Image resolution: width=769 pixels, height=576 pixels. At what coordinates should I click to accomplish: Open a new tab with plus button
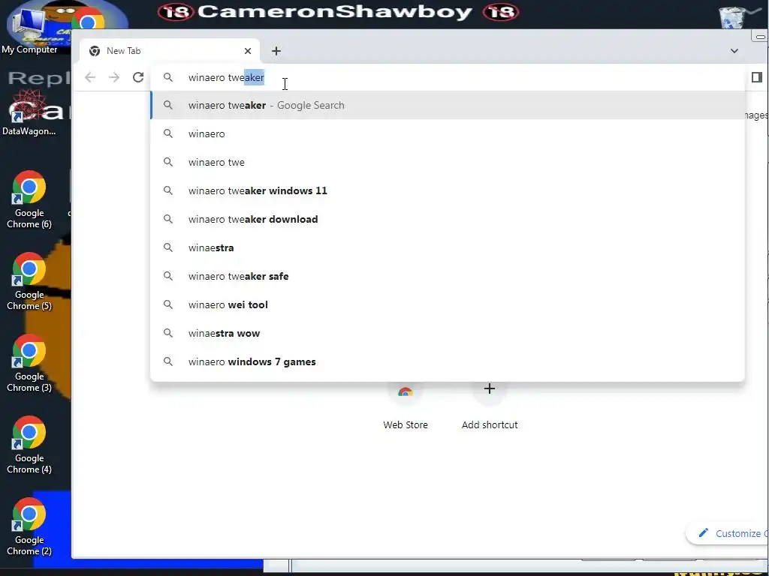click(276, 51)
